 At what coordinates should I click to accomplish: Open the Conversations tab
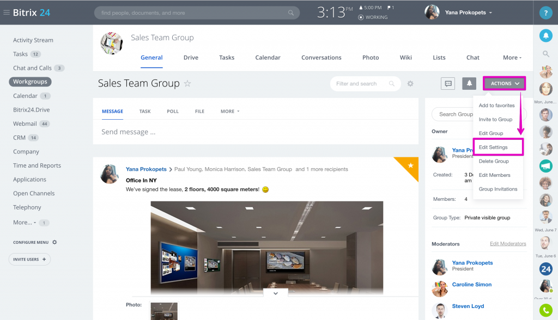coord(321,58)
